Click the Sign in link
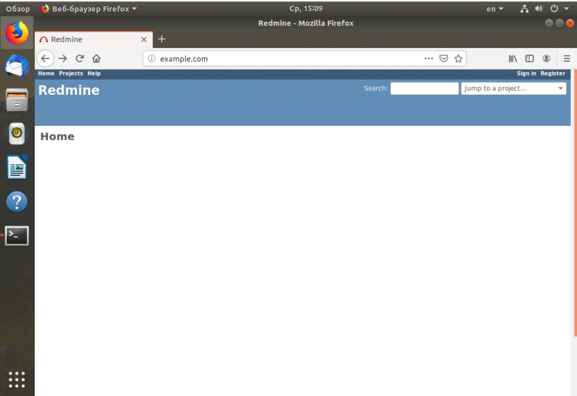Viewport: 577px width, 396px height. tap(526, 74)
